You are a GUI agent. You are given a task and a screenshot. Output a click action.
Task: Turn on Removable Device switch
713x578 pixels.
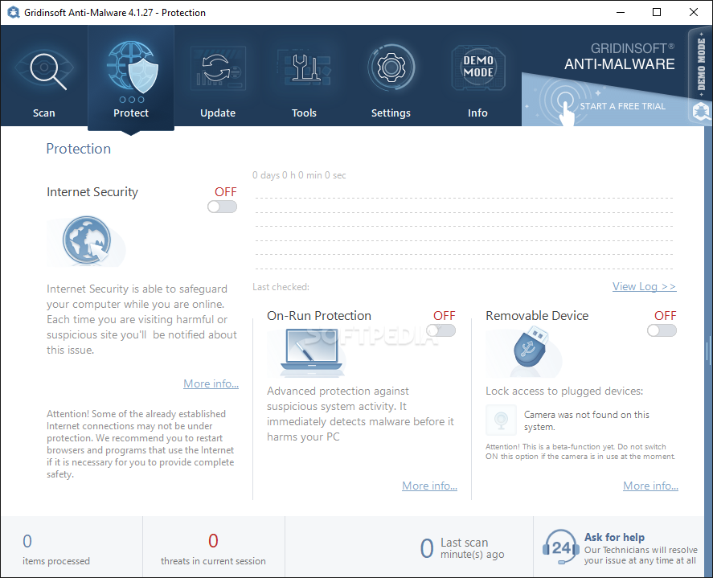[662, 330]
